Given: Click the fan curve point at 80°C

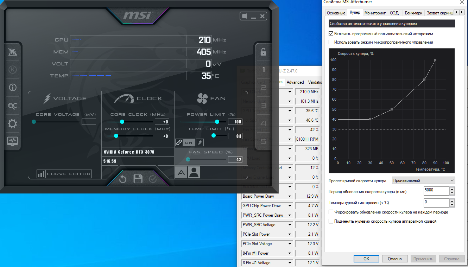Looking at the screenshot, I should coord(424,80).
